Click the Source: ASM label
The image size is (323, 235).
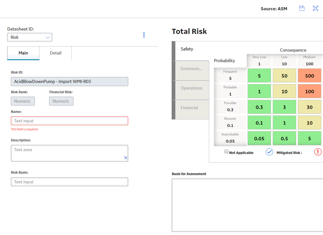click(274, 9)
